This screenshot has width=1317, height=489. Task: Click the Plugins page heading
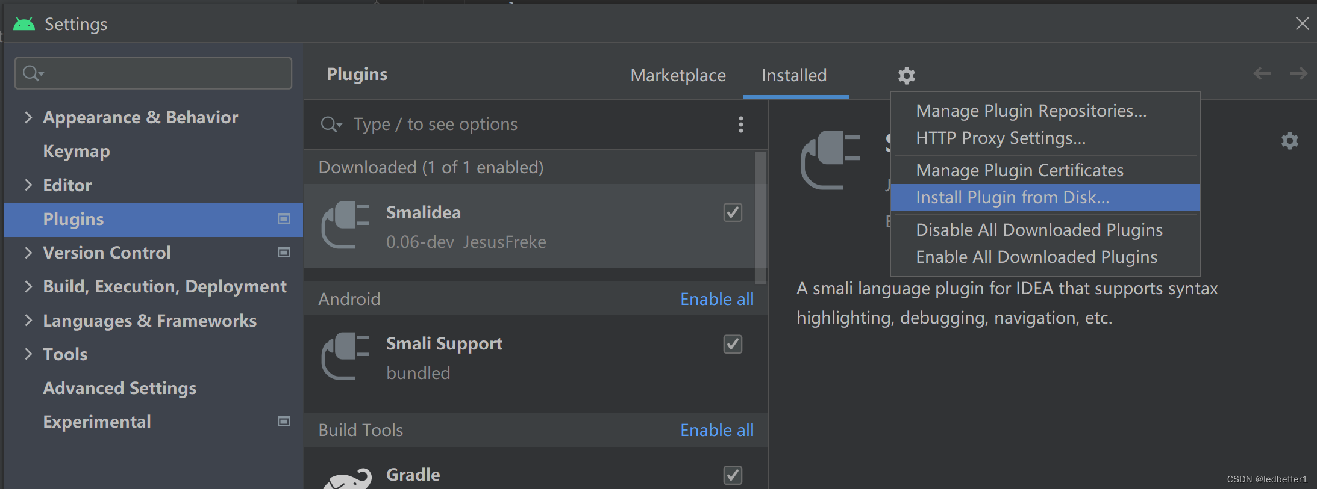tap(357, 74)
